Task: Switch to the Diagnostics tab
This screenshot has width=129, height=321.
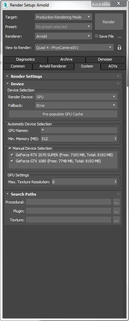Action: tap(25, 59)
